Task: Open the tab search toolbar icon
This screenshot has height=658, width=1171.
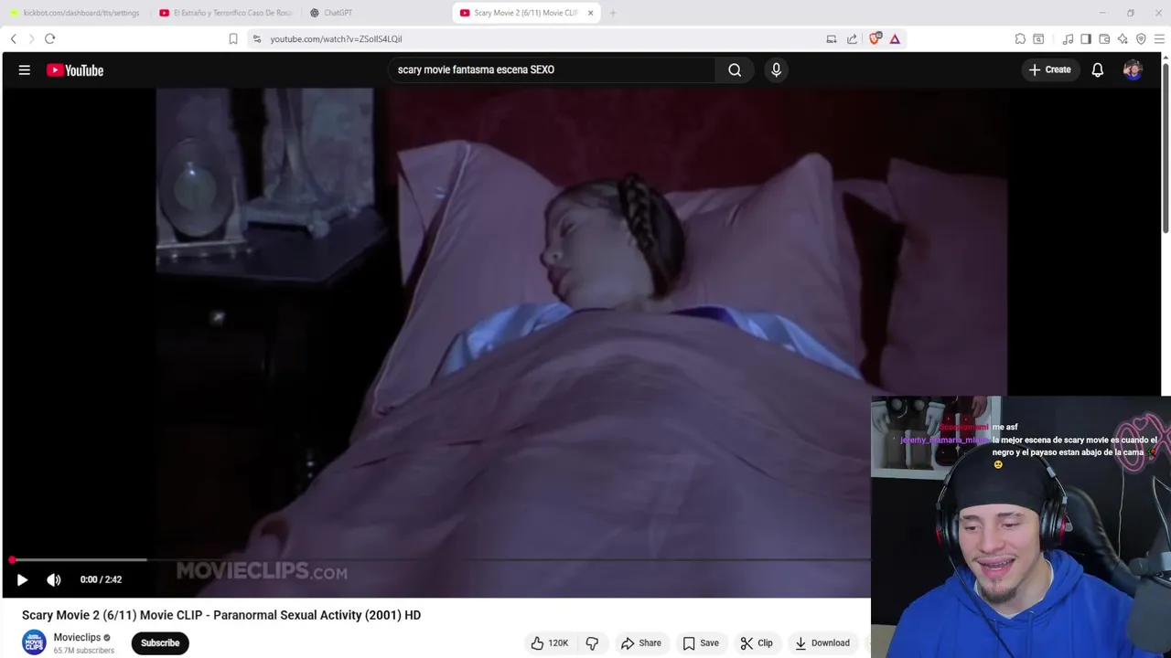Action: [1038, 38]
